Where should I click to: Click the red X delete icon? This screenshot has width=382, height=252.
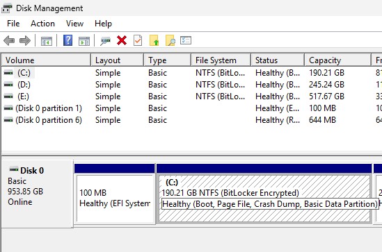[x=122, y=40]
